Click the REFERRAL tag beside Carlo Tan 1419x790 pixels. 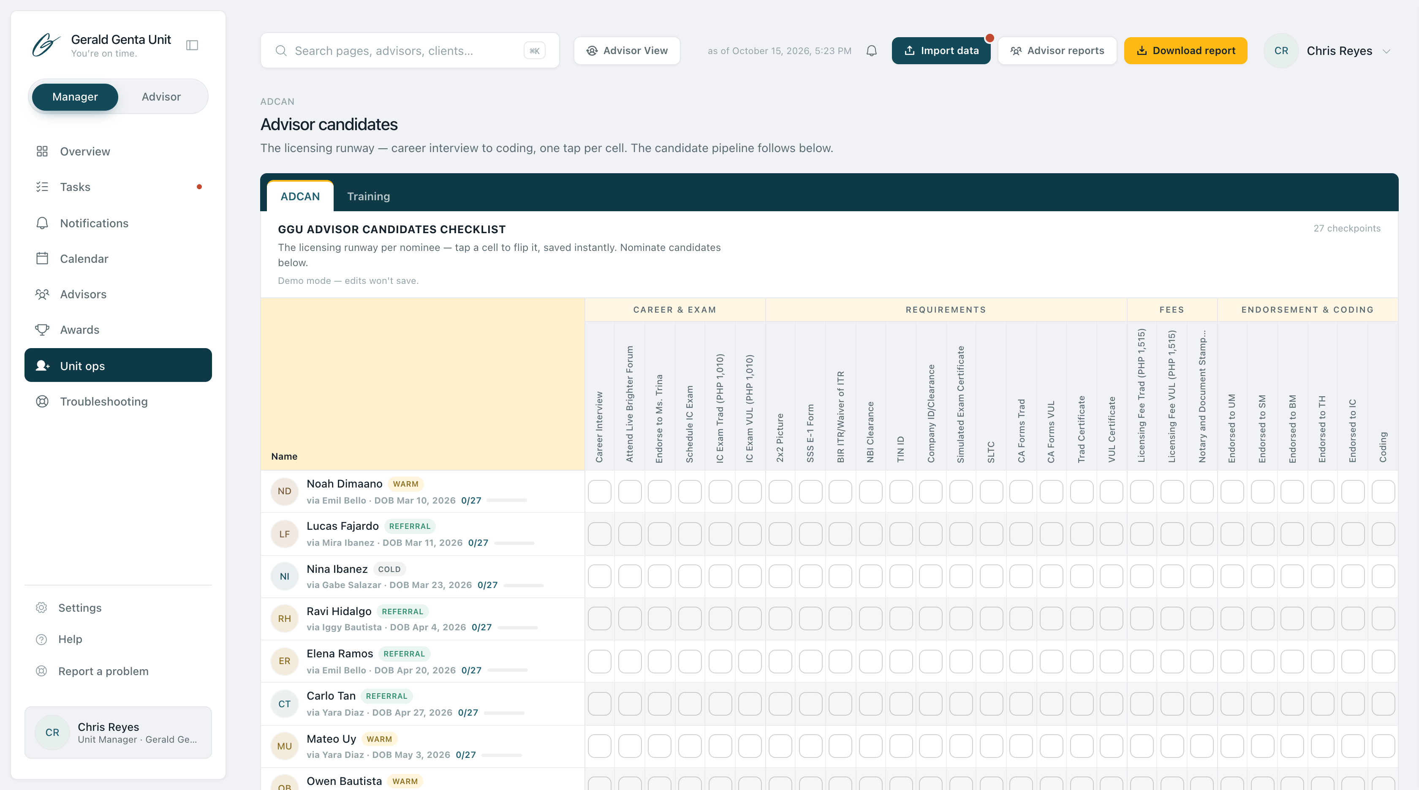[x=386, y=696]
